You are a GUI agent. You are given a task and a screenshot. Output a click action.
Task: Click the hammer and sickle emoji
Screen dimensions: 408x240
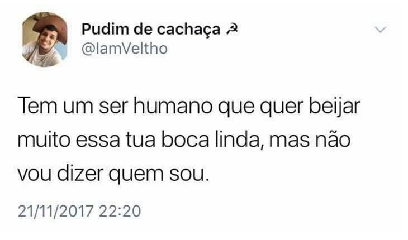coord(231,30)
